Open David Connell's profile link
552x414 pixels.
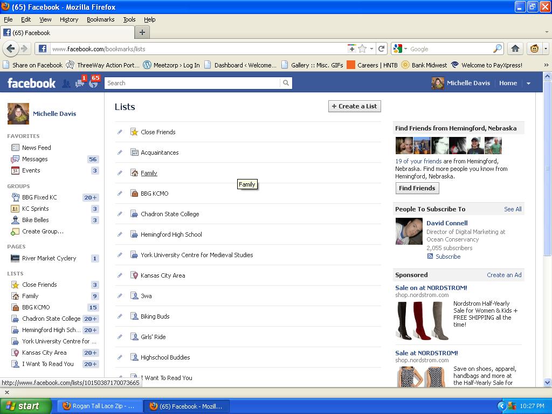pyautogui.click(x=447, y=223)
